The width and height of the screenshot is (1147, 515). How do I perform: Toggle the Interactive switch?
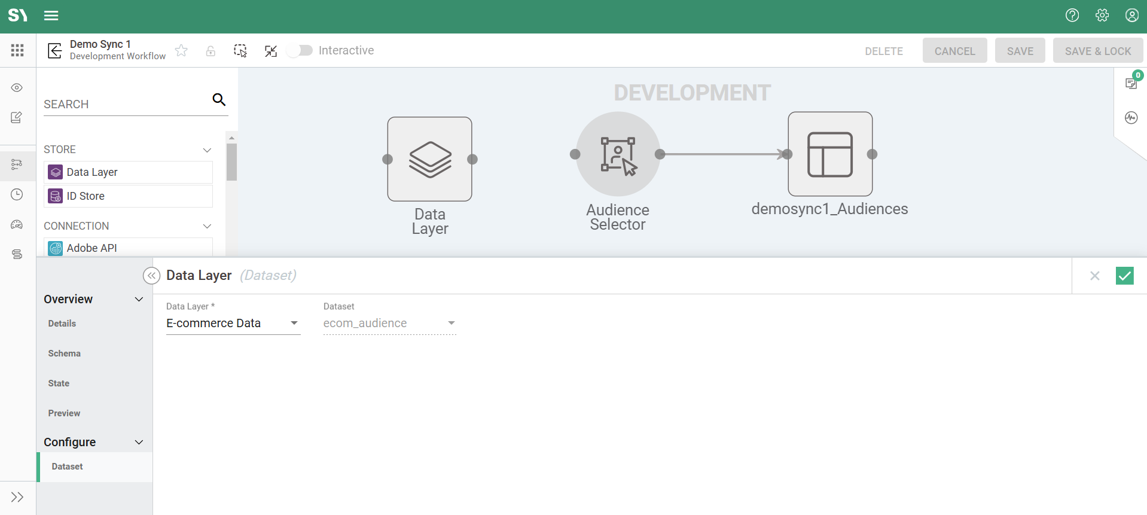pos(300,51)
